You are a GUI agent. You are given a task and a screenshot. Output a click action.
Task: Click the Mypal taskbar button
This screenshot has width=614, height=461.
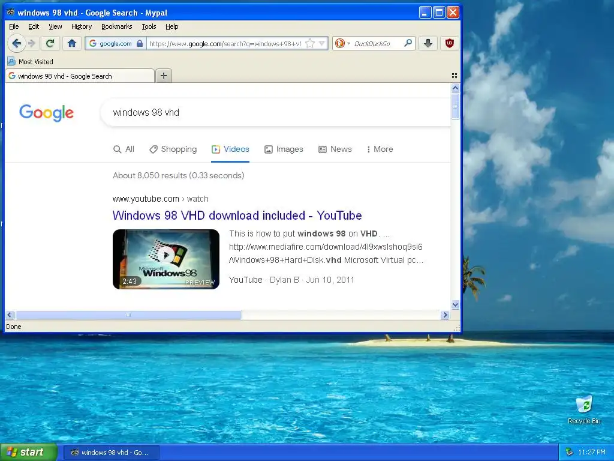[111, 453]
